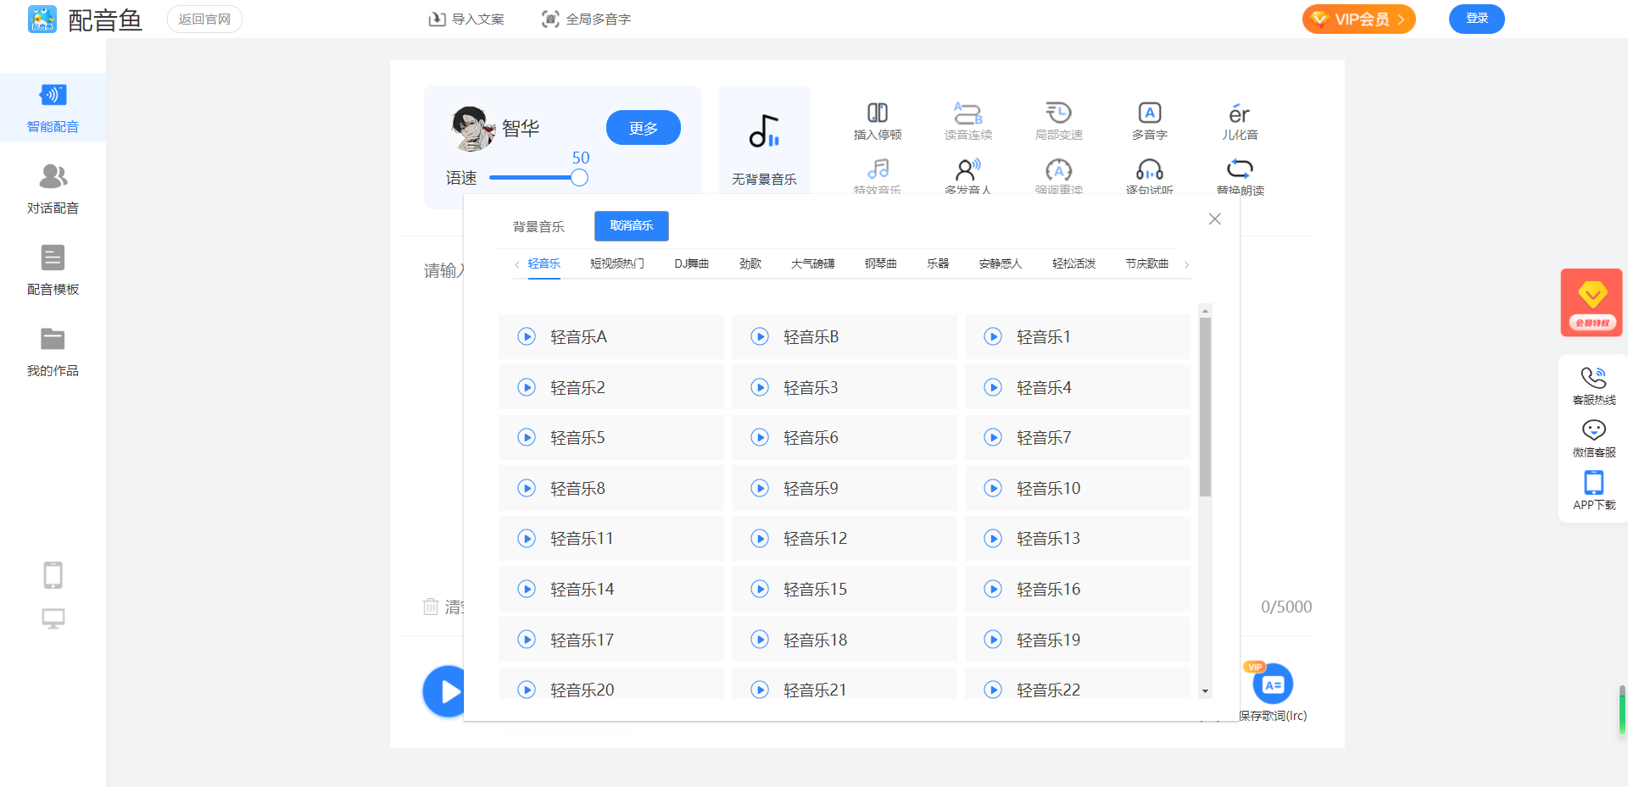Click the 儿化音 tool icon
The image size is (1628, 787).
coord(1240,114)
